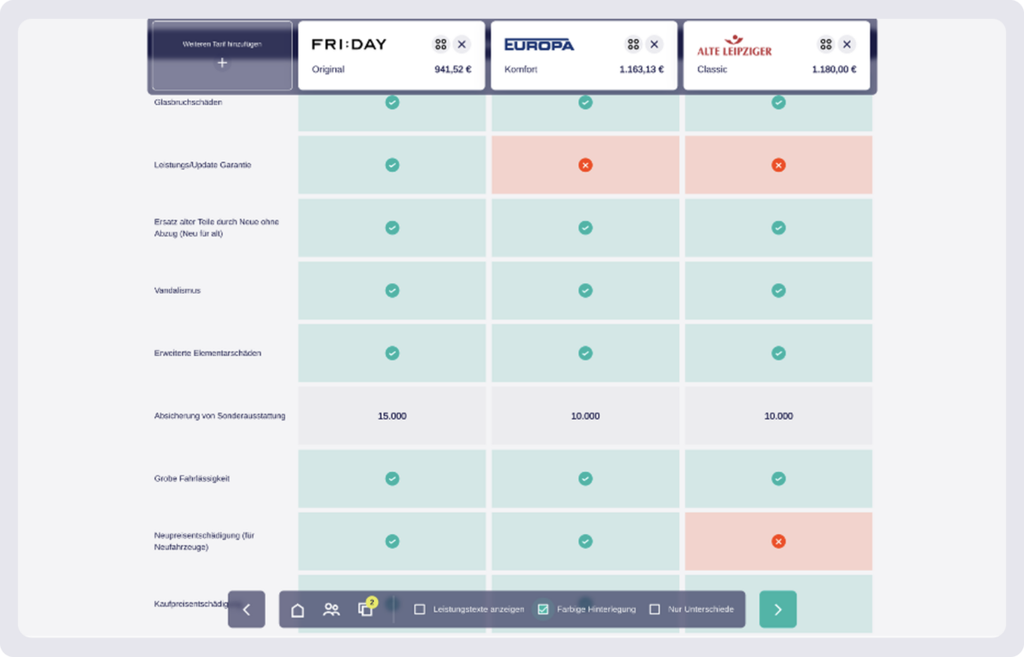Remove the Alte Leipziger Classic tariff

[x=847, y=44]
